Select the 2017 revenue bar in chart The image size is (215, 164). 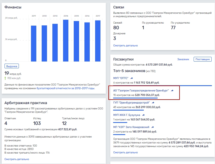click(98, 41)
